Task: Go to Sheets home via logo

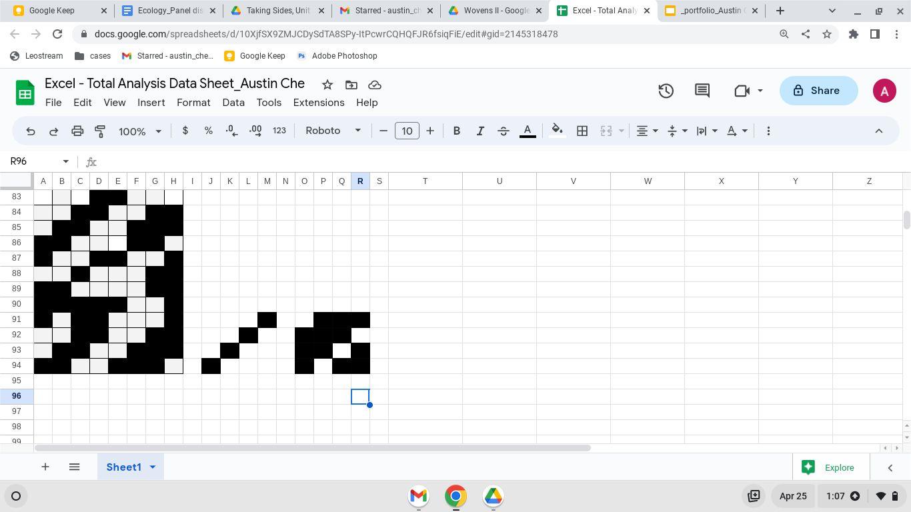Action: click(25, 93)
